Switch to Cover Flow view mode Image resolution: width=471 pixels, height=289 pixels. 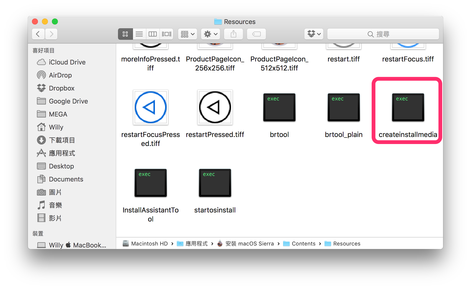tap(167, 34)
